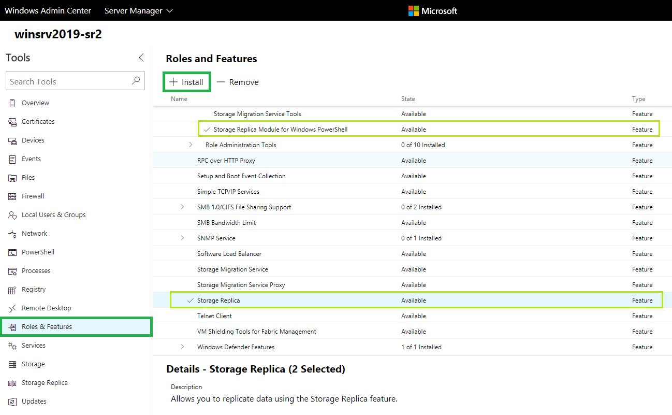The image size is (672, 415).
Task: Click the '0 of 2 Installed' state
Action: click(421, 207)
